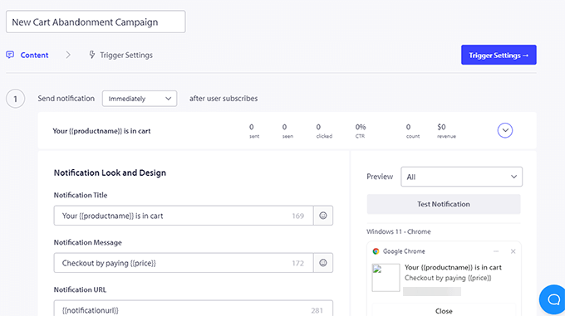Click the 0 sent statistic
This screenshot has height=316, width=565.
click(253, 131)
